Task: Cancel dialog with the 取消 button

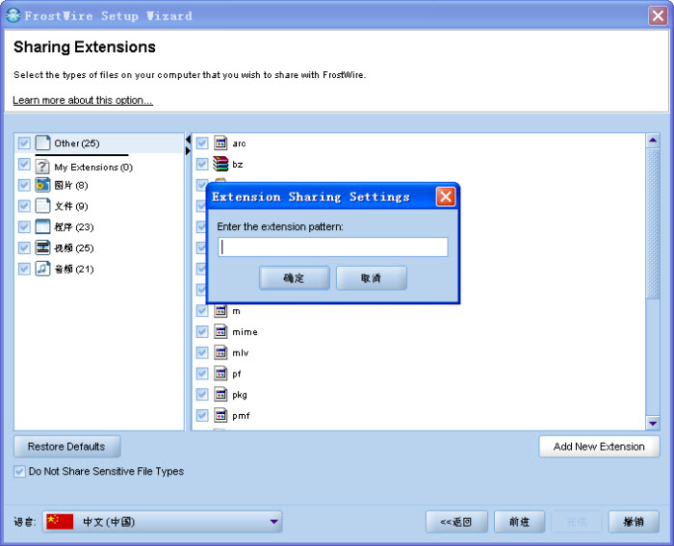Action: 372,278
